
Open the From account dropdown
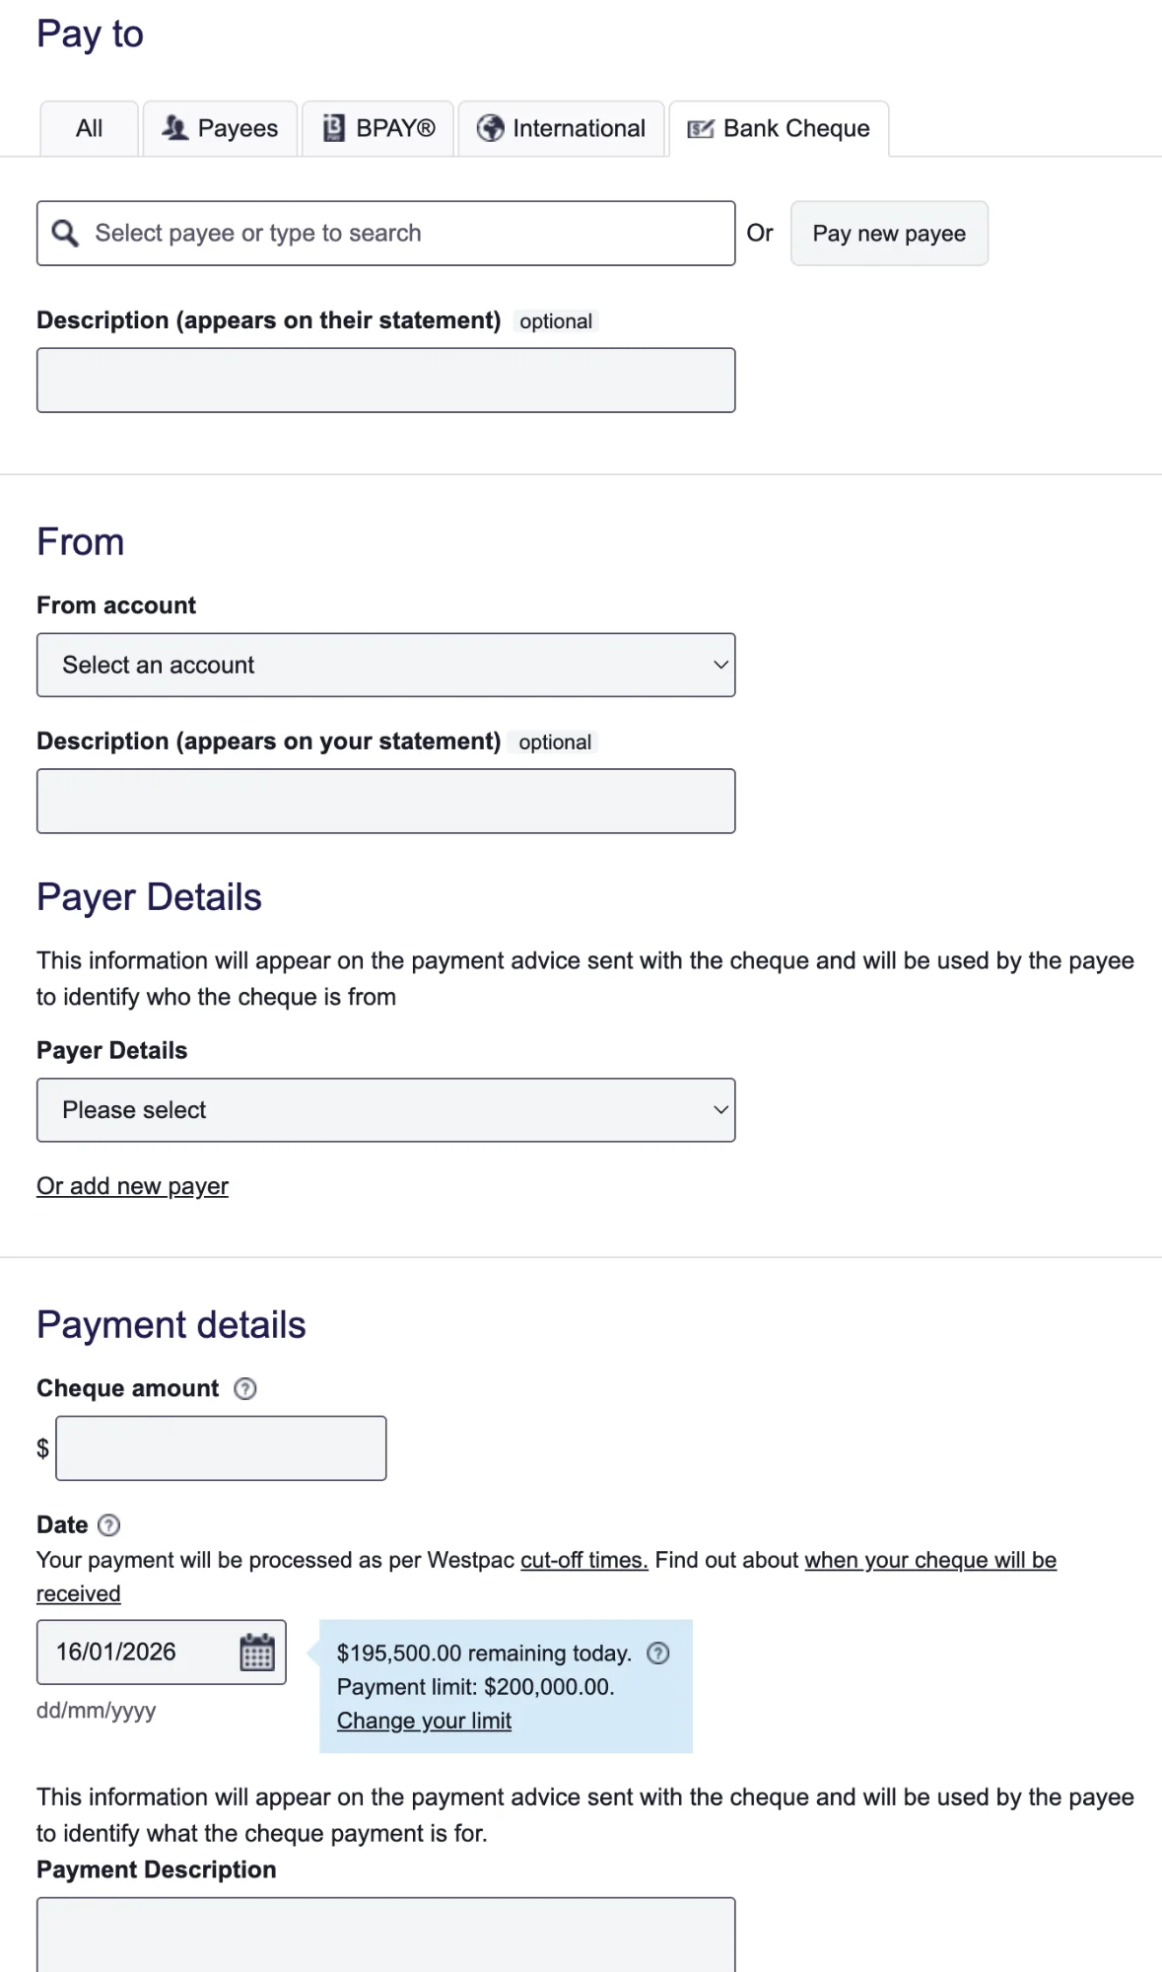point(385,665)
